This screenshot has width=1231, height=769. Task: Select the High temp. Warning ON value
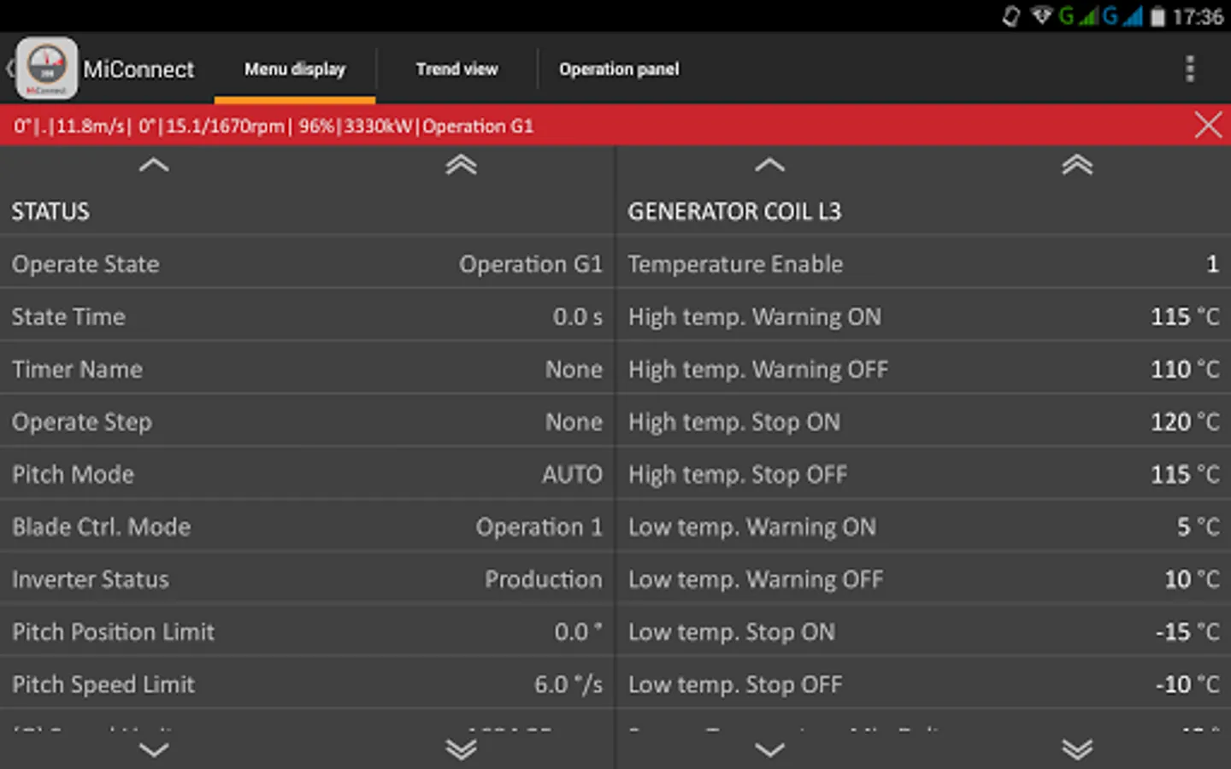[x=1184, y=317]
